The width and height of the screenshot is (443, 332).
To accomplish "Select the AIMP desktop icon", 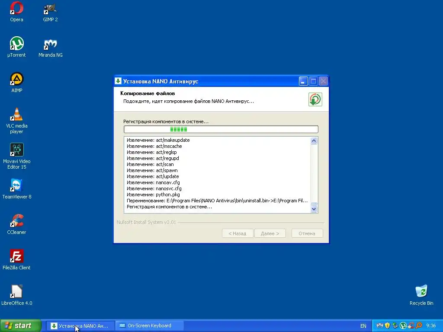I will pos(16,83).
